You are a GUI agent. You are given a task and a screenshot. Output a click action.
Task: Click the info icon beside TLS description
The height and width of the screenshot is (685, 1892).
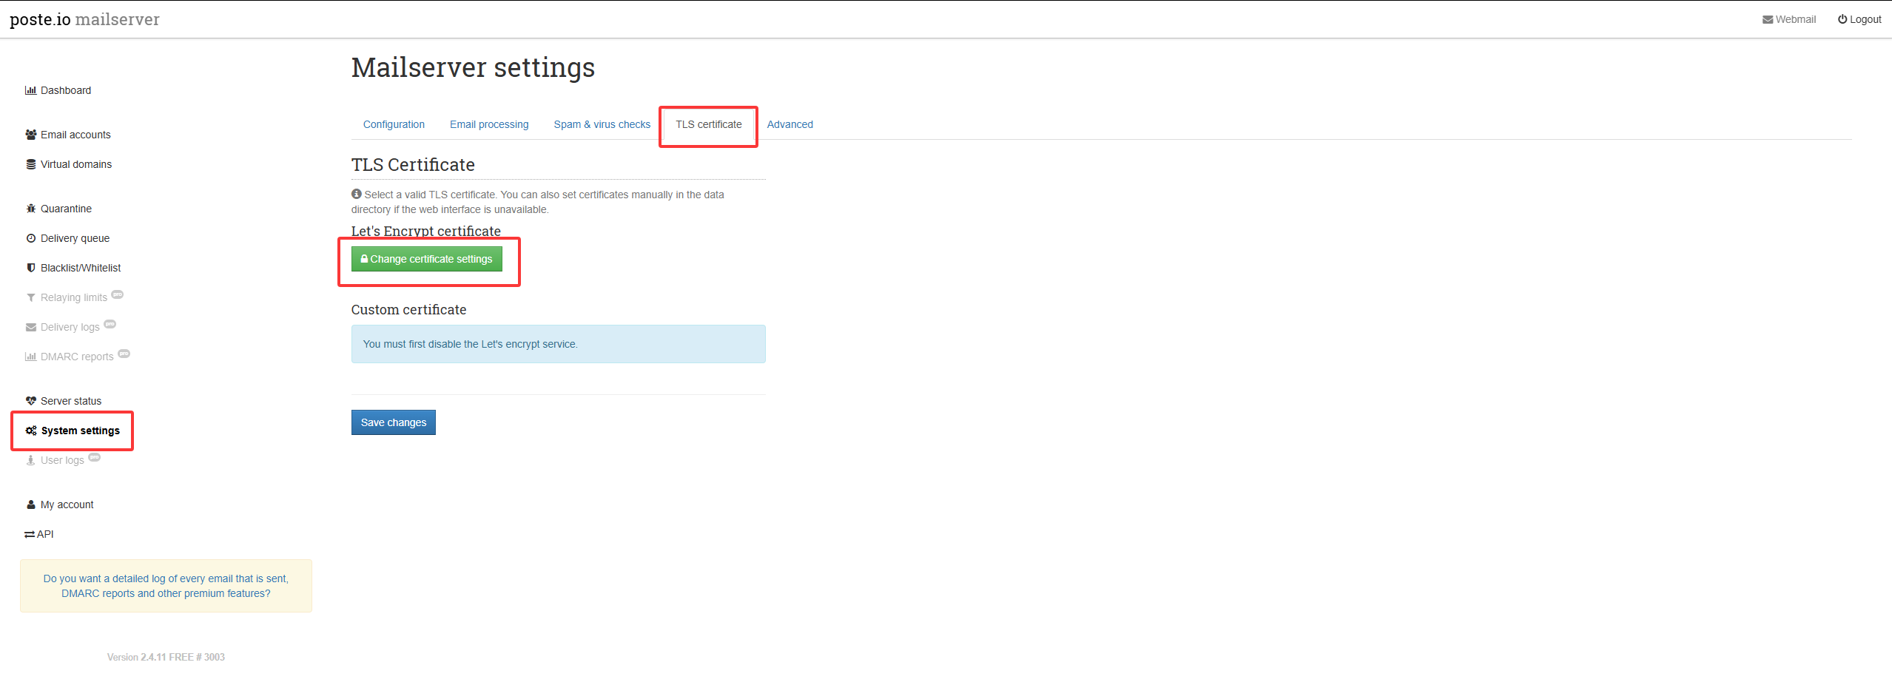point(357,194)
